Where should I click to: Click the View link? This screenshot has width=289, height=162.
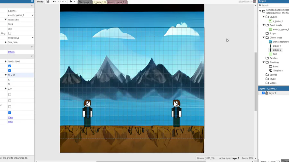(x=11, y=117)
